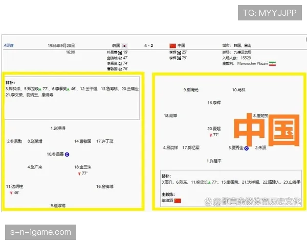Image resolution: width=307 pixels, height=245 pixels.
Task: Click Chinese player number 17 in the formation
Action: coord(191,148)
